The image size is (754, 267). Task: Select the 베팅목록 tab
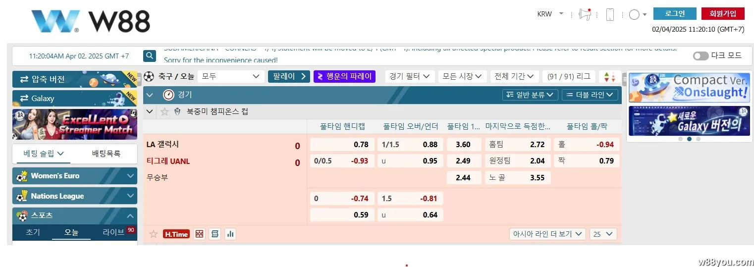click(106, 154)
